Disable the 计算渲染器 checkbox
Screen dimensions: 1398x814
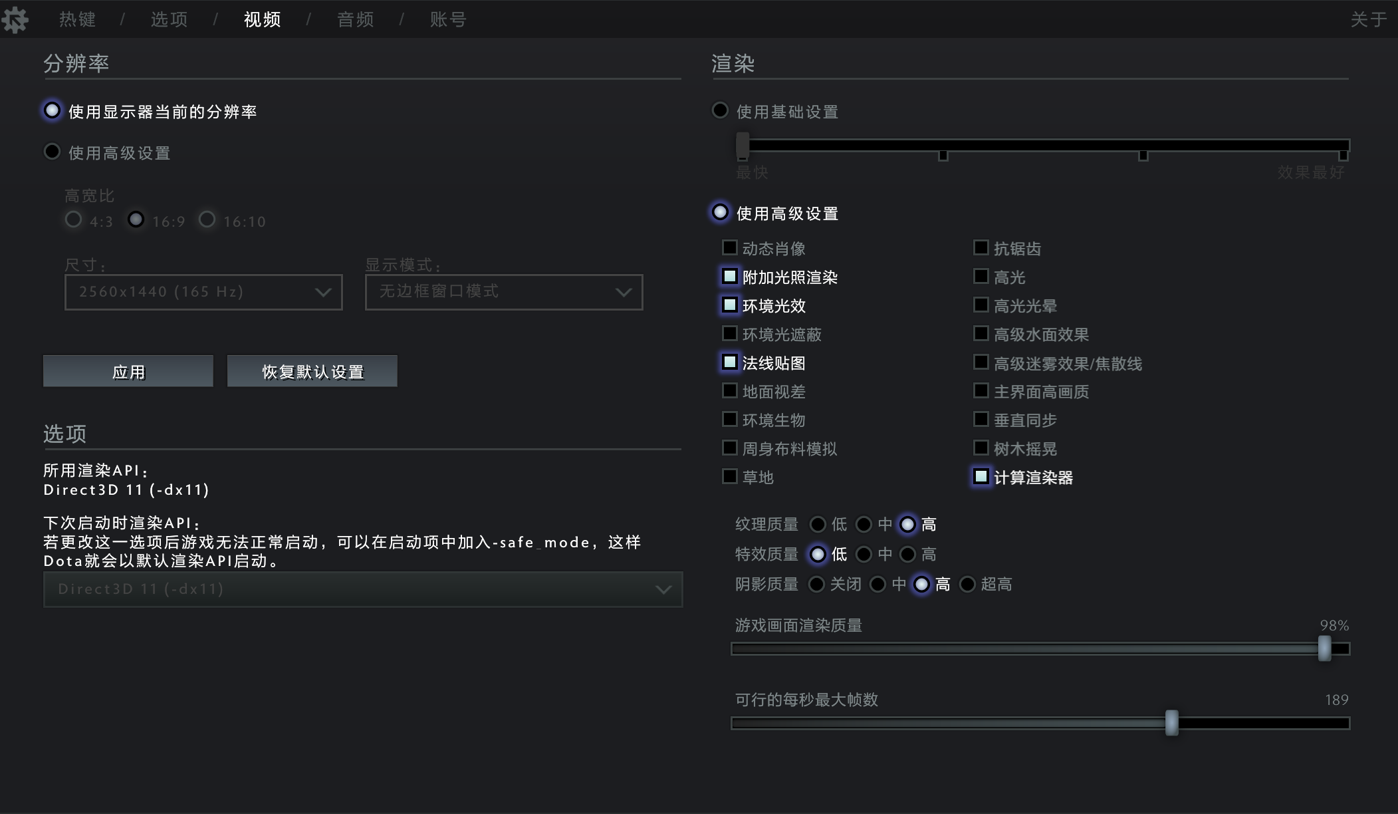point(981,476)
